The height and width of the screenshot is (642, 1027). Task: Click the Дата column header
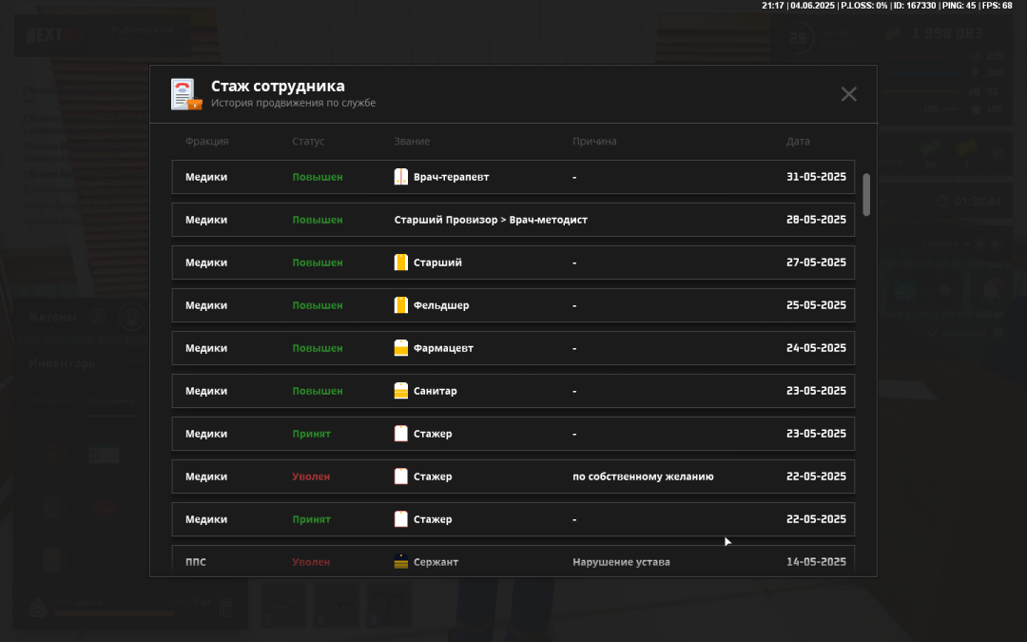(x=798, y=142)
